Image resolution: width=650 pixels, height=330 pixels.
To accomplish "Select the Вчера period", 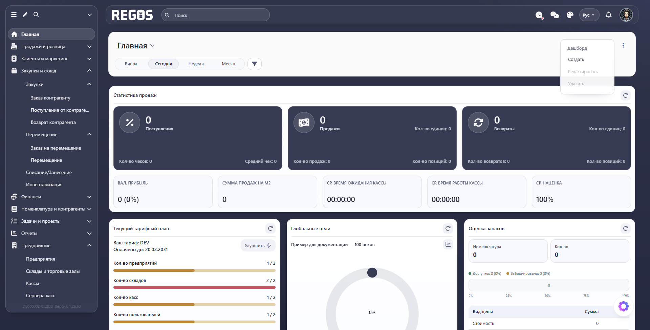I will [131, 64].
